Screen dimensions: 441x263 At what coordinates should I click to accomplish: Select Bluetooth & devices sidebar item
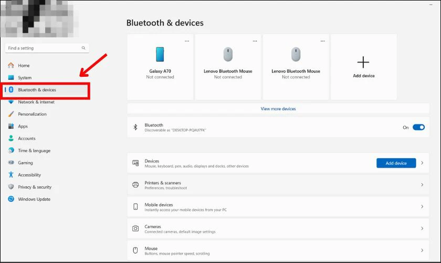(x=47, y=90)
